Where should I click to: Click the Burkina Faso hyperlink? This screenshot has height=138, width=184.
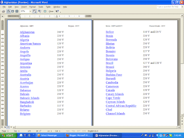point(114,75)
